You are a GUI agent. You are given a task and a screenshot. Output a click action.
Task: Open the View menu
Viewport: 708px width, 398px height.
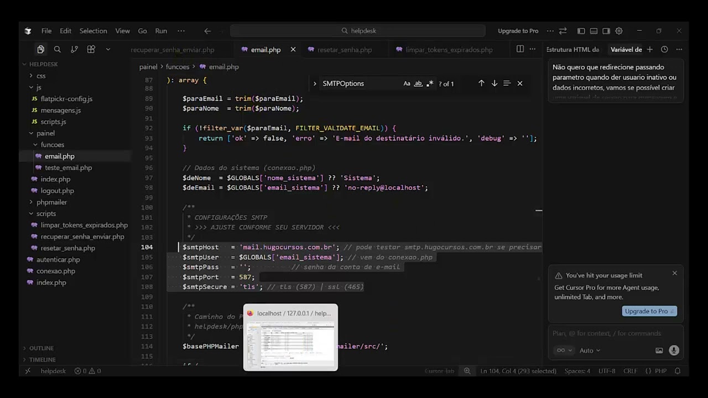tap(122, 31)
